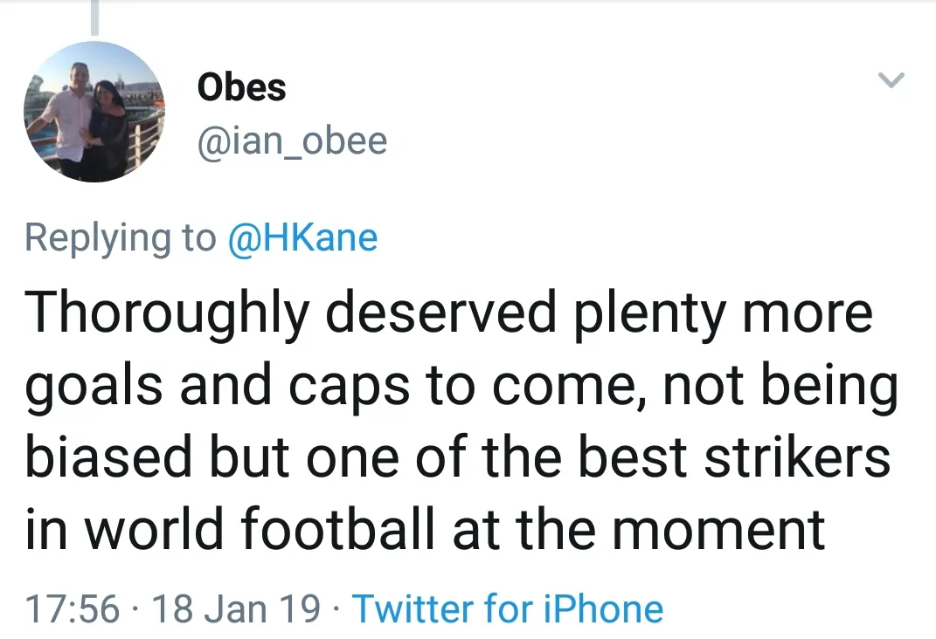
Task: Click the @ian_obee handle
Action: (x=293, y=141)
